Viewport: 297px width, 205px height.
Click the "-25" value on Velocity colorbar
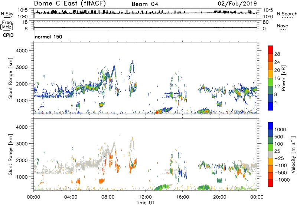pyautogui.click(x=279, y=158)
